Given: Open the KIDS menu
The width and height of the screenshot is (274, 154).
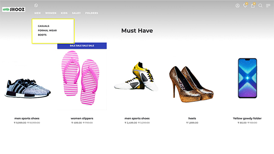Looking at the screenshot, I should (64, 13).
